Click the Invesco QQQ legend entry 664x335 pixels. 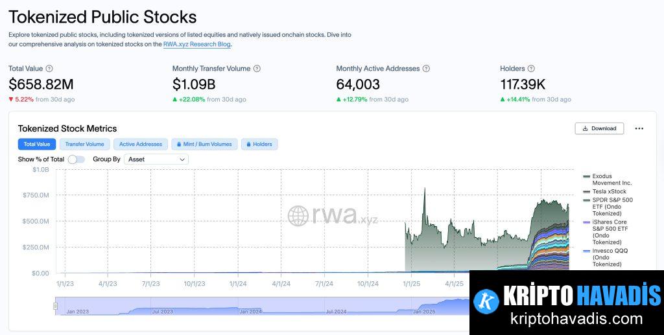coord(606,258)
